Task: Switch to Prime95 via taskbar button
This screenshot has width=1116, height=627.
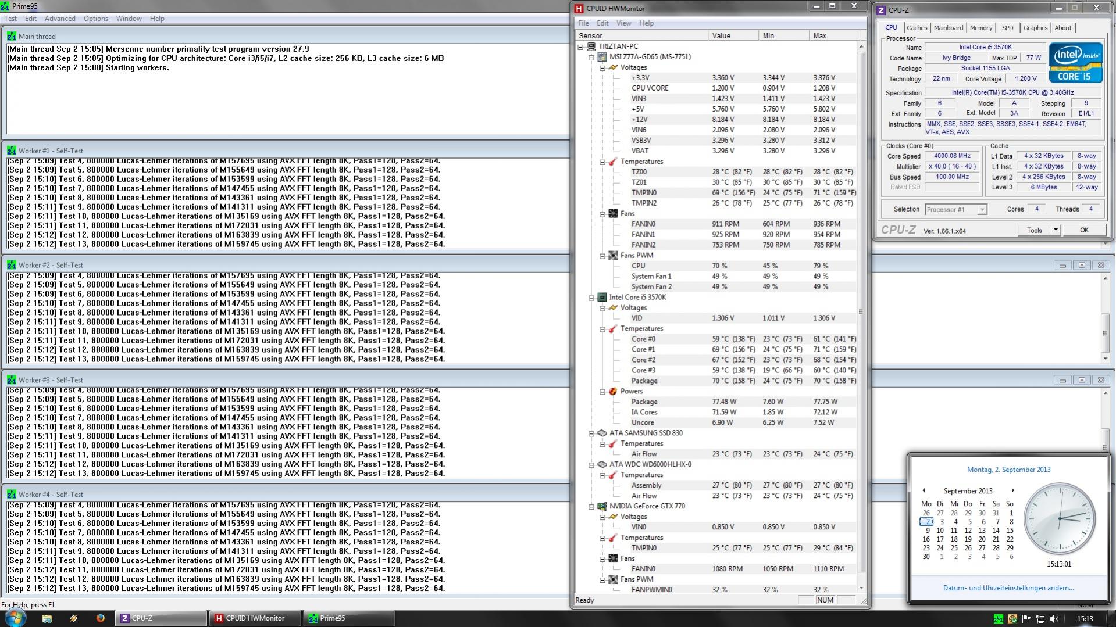Action: 348,618
